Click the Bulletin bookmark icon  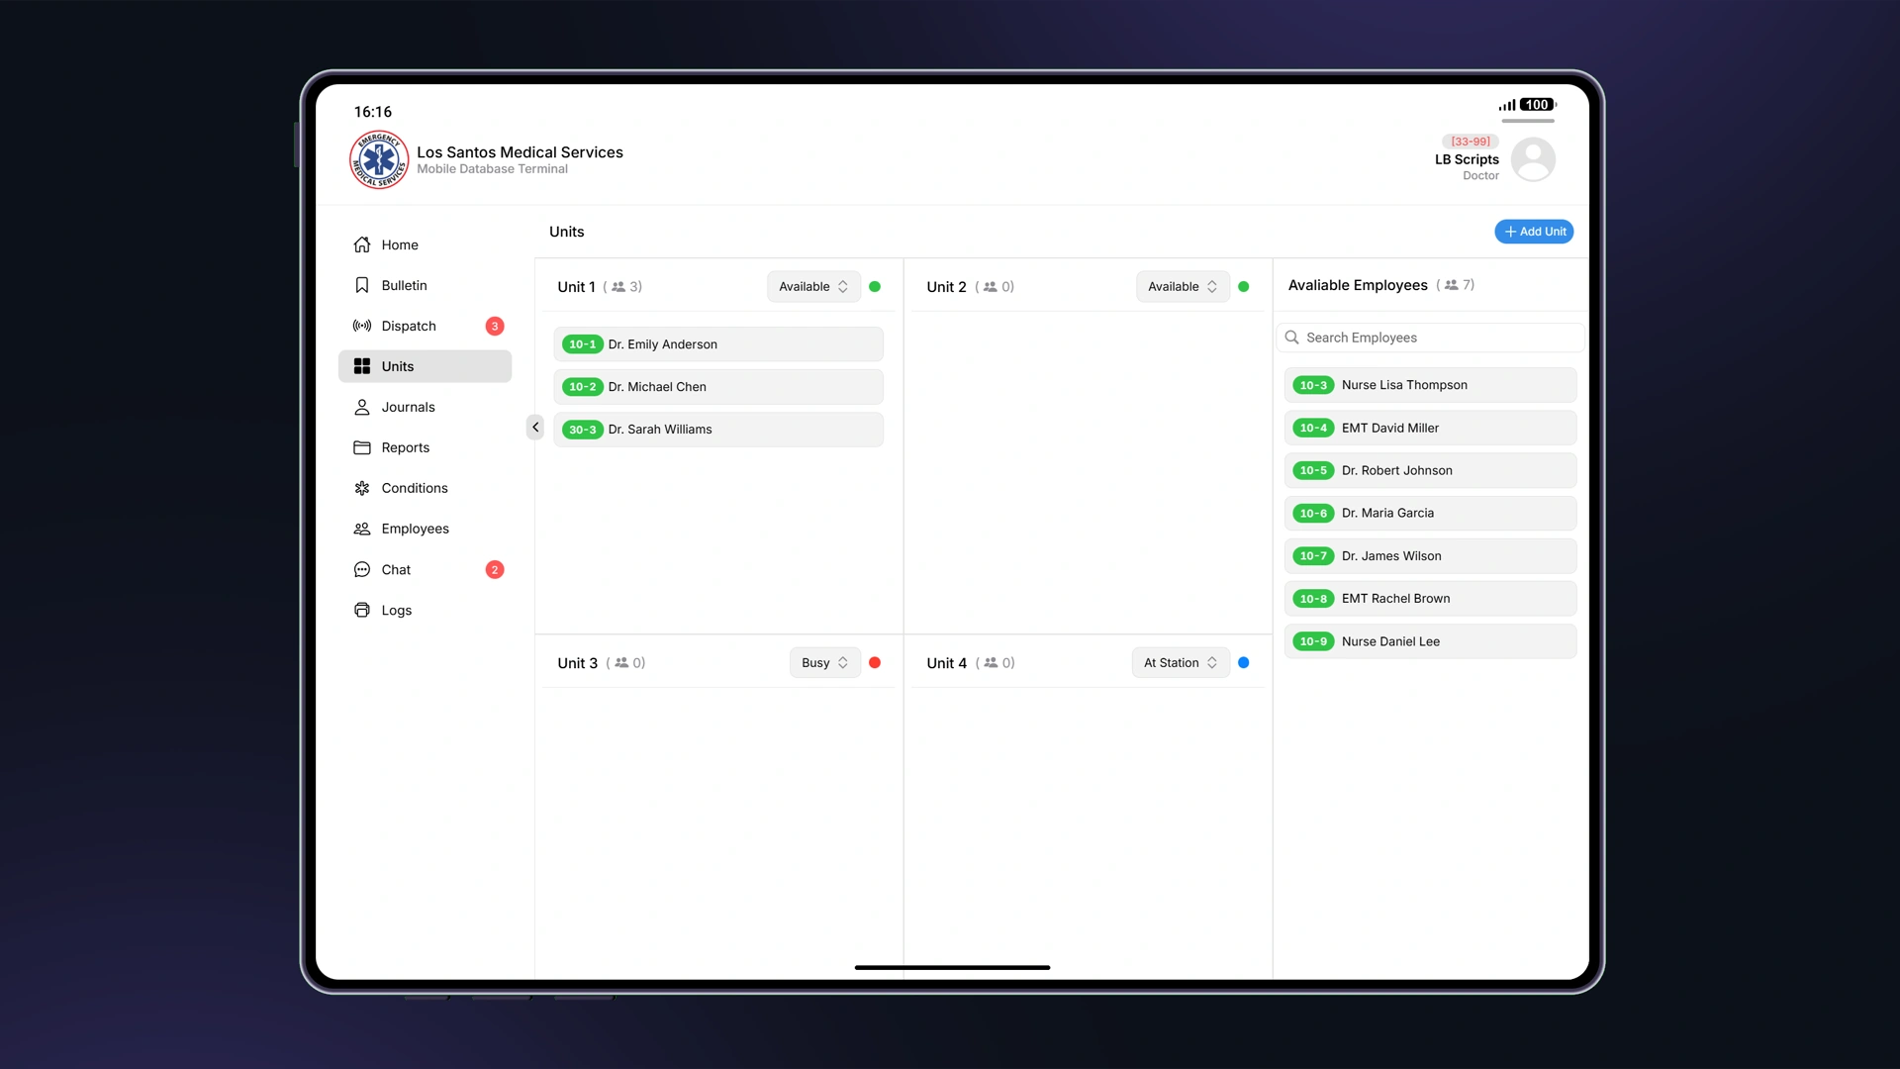click(362, 285)
